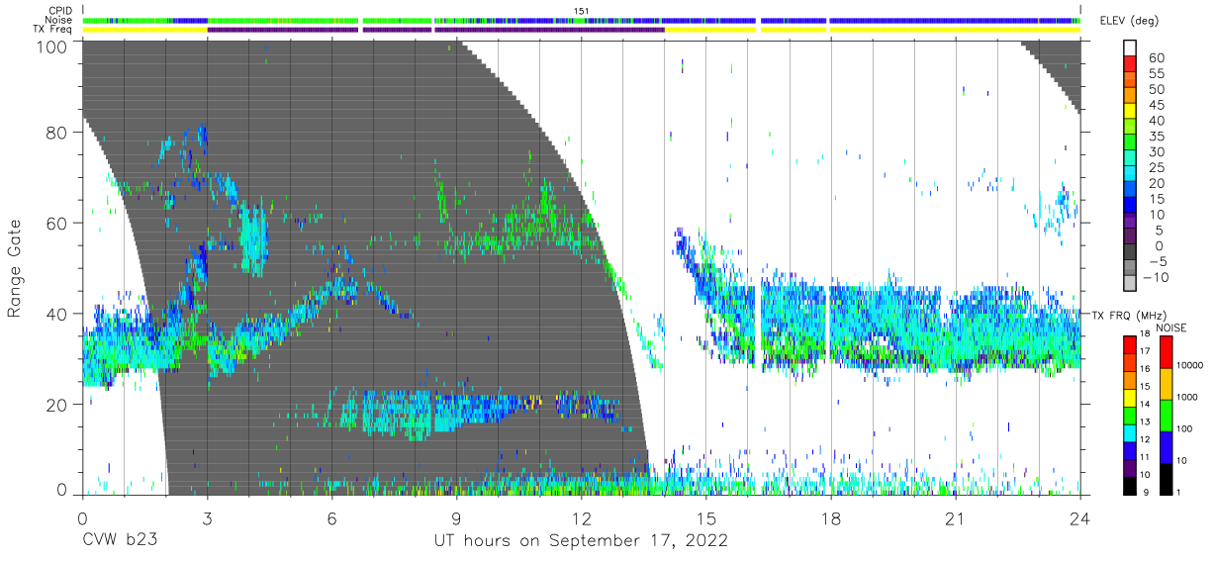The width and height of the screenshot is (1215, 561).
Task: Click the red 17–18 TX FRQ colorbar segment
Action: [1129, 343]
